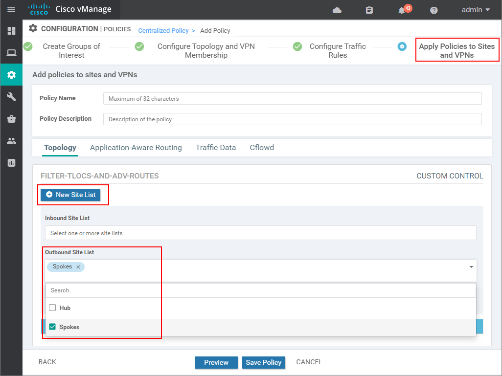This screenshot has height=376, width=502.
Task: Collapse the sidebar with hamburger menu
Action: coord(11,9)
